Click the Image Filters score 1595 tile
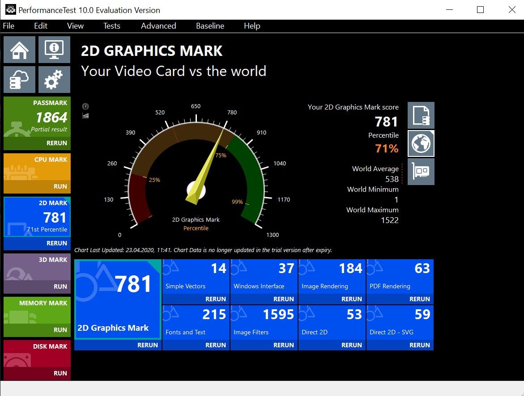 [x=264, y=323]
